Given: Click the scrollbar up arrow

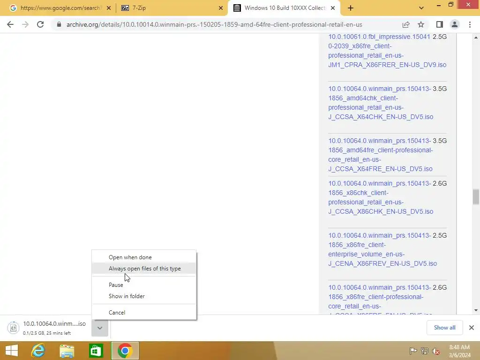Looking at the screenshot, I should pos(476,37).
